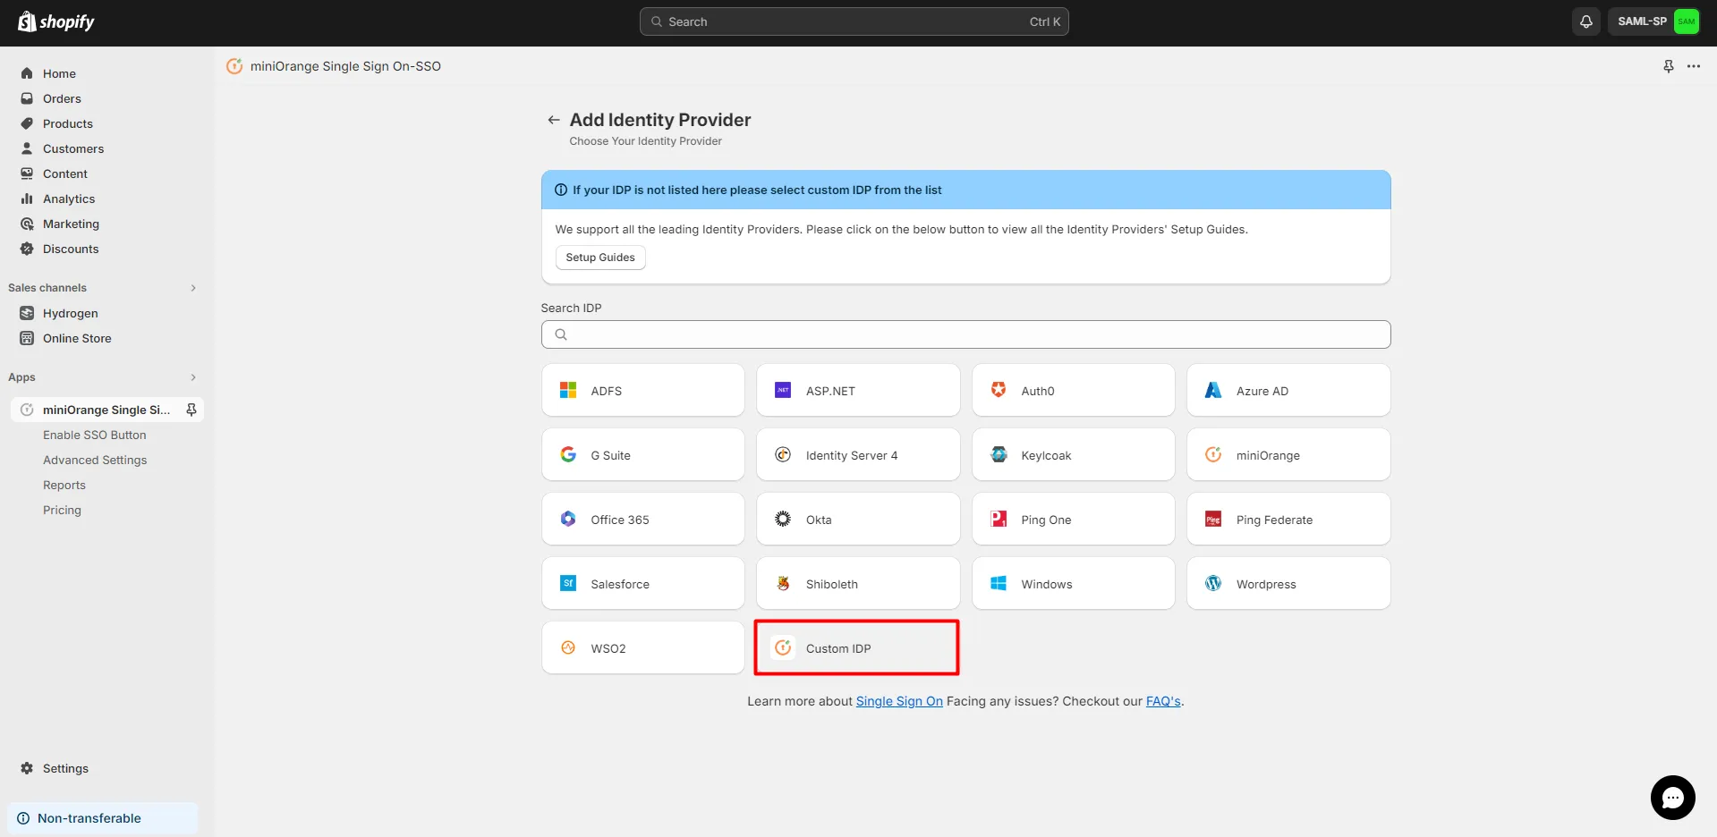Choose the Ping One identity provider
The height and width of the screenshot is (837, 1717).
coord(1073,520)
